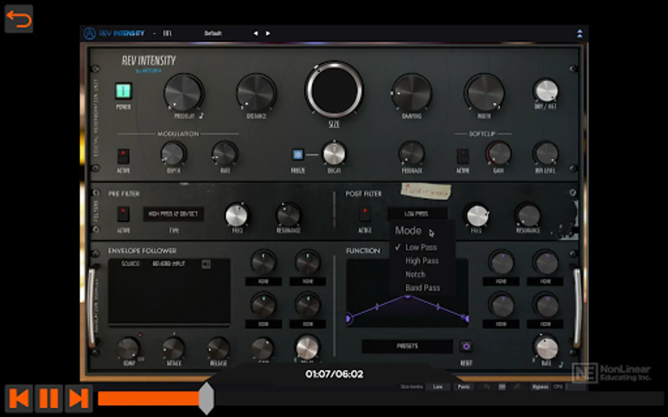Image resolution: width=668 pixels, height=417 pixels.
Task: Click the Envelope Follower Release knob
Action: tap(218, 348)
